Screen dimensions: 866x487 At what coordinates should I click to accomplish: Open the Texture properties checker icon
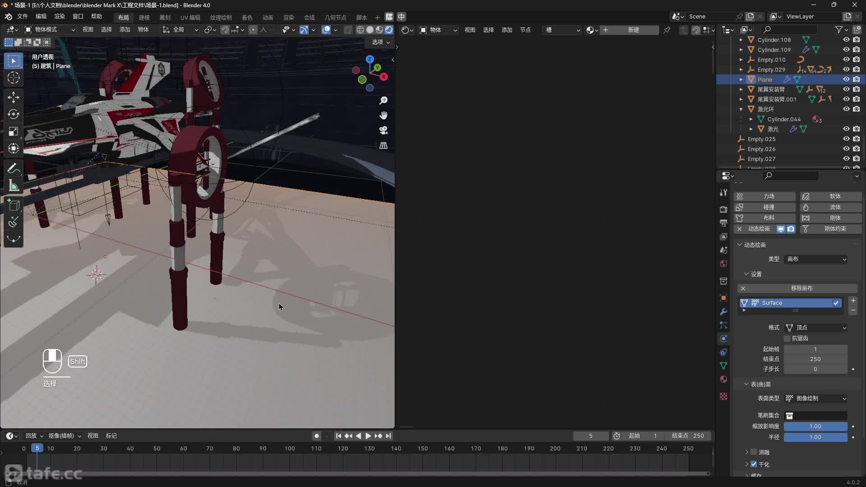723,396
